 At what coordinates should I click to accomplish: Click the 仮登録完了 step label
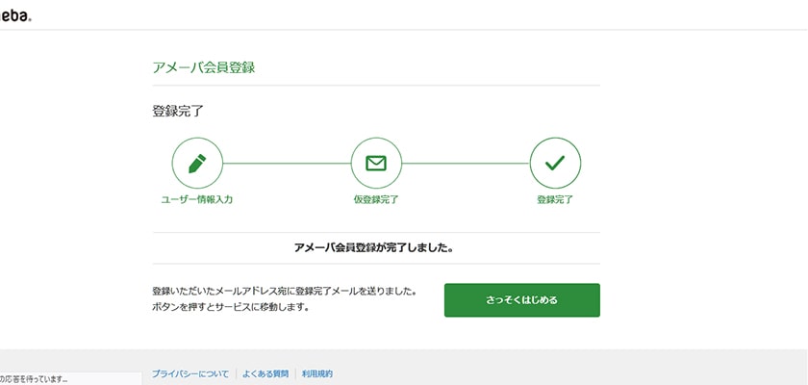(x=376, y=200)
